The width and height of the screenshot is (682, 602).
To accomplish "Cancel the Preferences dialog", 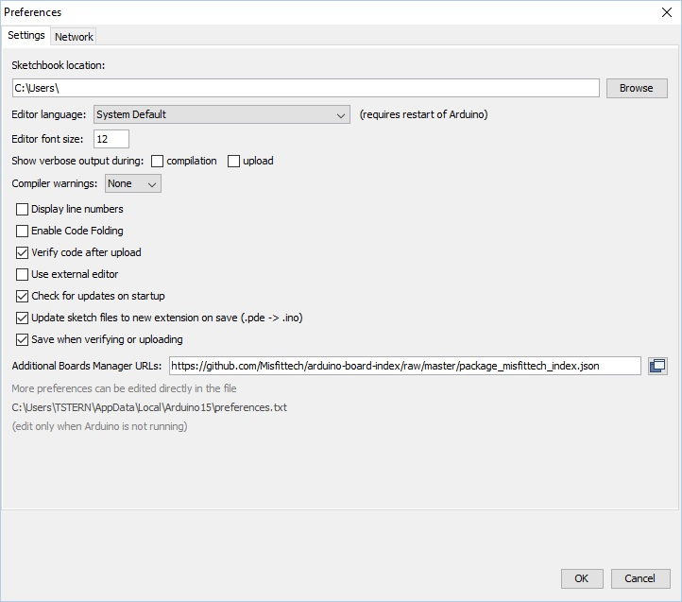I will 640,578.
